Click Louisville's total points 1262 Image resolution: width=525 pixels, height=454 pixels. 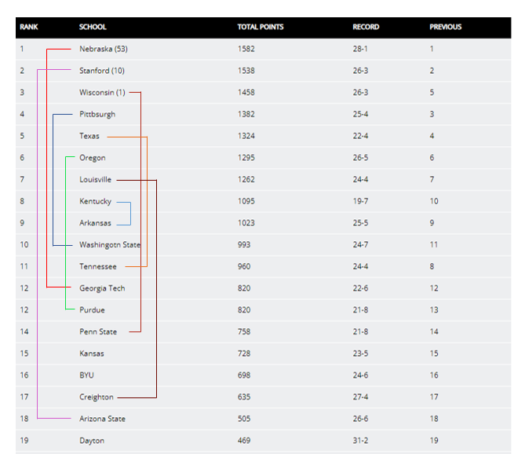246,180
